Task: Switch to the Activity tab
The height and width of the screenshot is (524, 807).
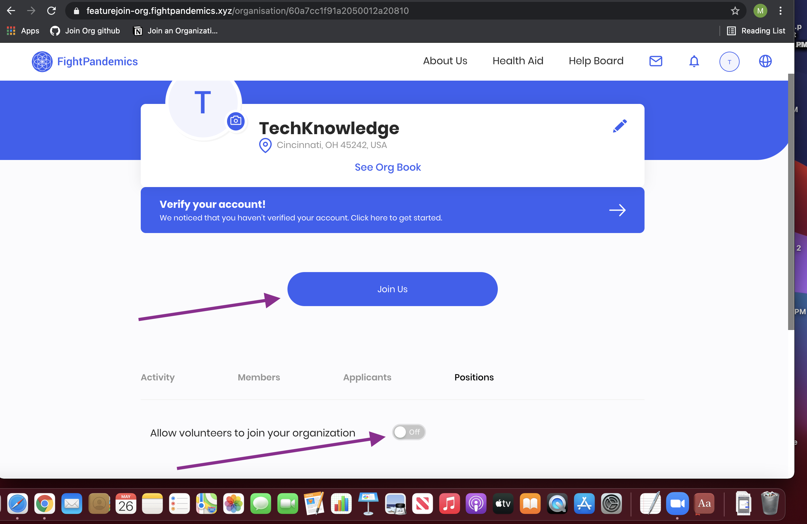Action: pos(158,377)
